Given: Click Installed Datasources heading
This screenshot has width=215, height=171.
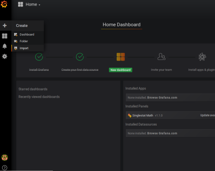Looking at the screenshot, I should (x=141, y=124).
